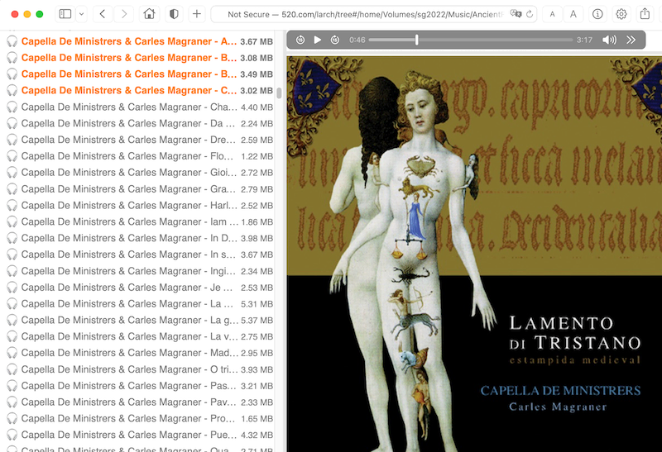Open the 3.49 MB track starting 'B...'
This screenshot has height=452, width=662.
click(x=140, y=74)
